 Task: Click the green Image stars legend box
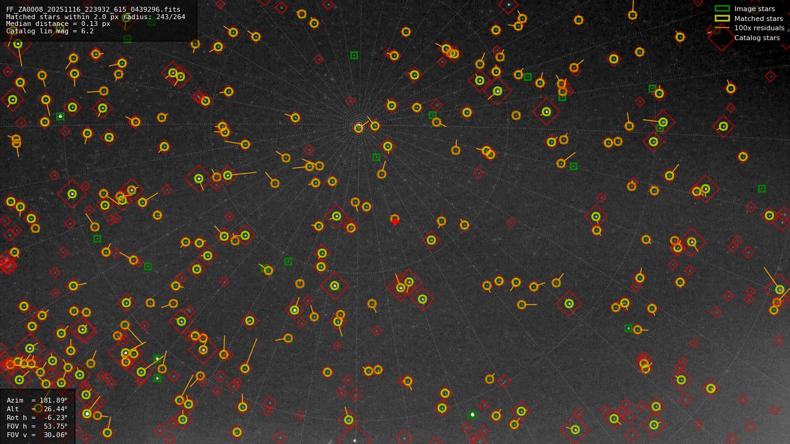[722, 9]
